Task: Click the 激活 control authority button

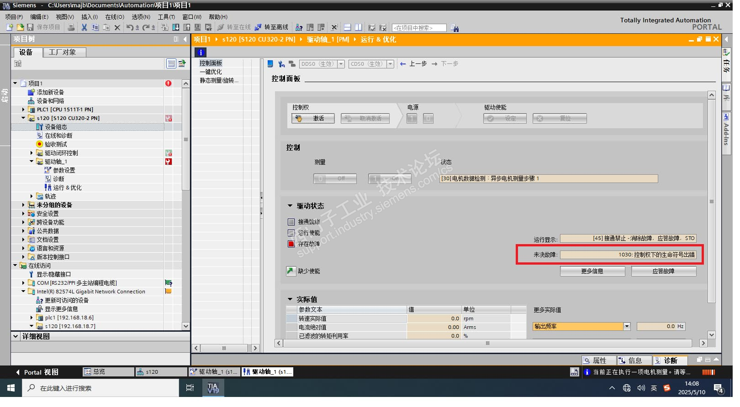Action: pyautogui.click(x=313, y=119)
